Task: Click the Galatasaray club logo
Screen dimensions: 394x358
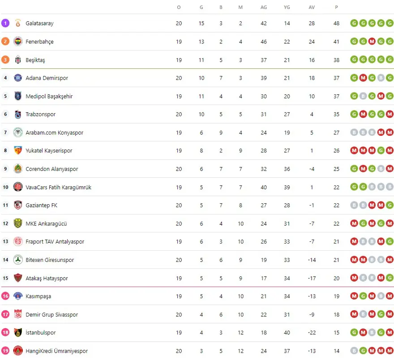Action: click(18, 23)
